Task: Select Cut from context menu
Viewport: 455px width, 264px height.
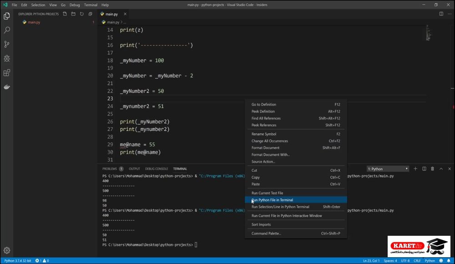Action: click(296, 171)
